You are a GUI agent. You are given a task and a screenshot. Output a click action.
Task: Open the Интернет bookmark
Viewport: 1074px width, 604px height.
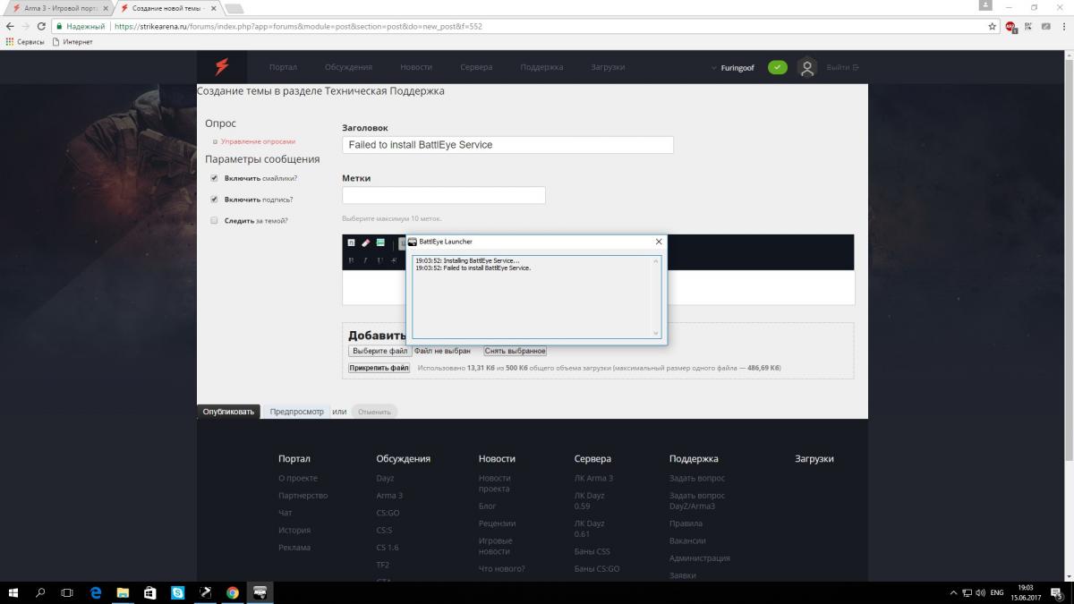point(72,42)
